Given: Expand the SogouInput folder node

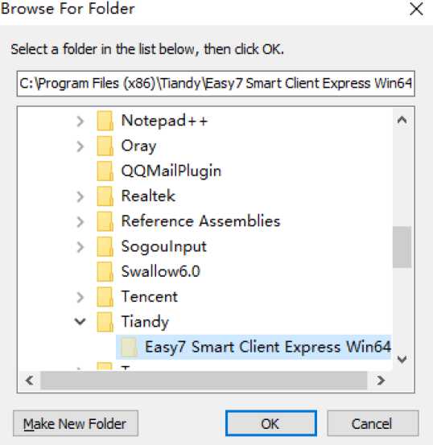Looking at the screenshot, I should coord(80,247).
